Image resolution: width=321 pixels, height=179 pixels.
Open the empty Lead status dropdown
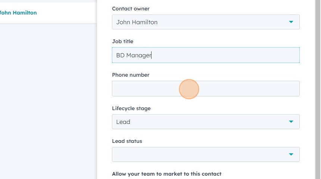(205, 154)
